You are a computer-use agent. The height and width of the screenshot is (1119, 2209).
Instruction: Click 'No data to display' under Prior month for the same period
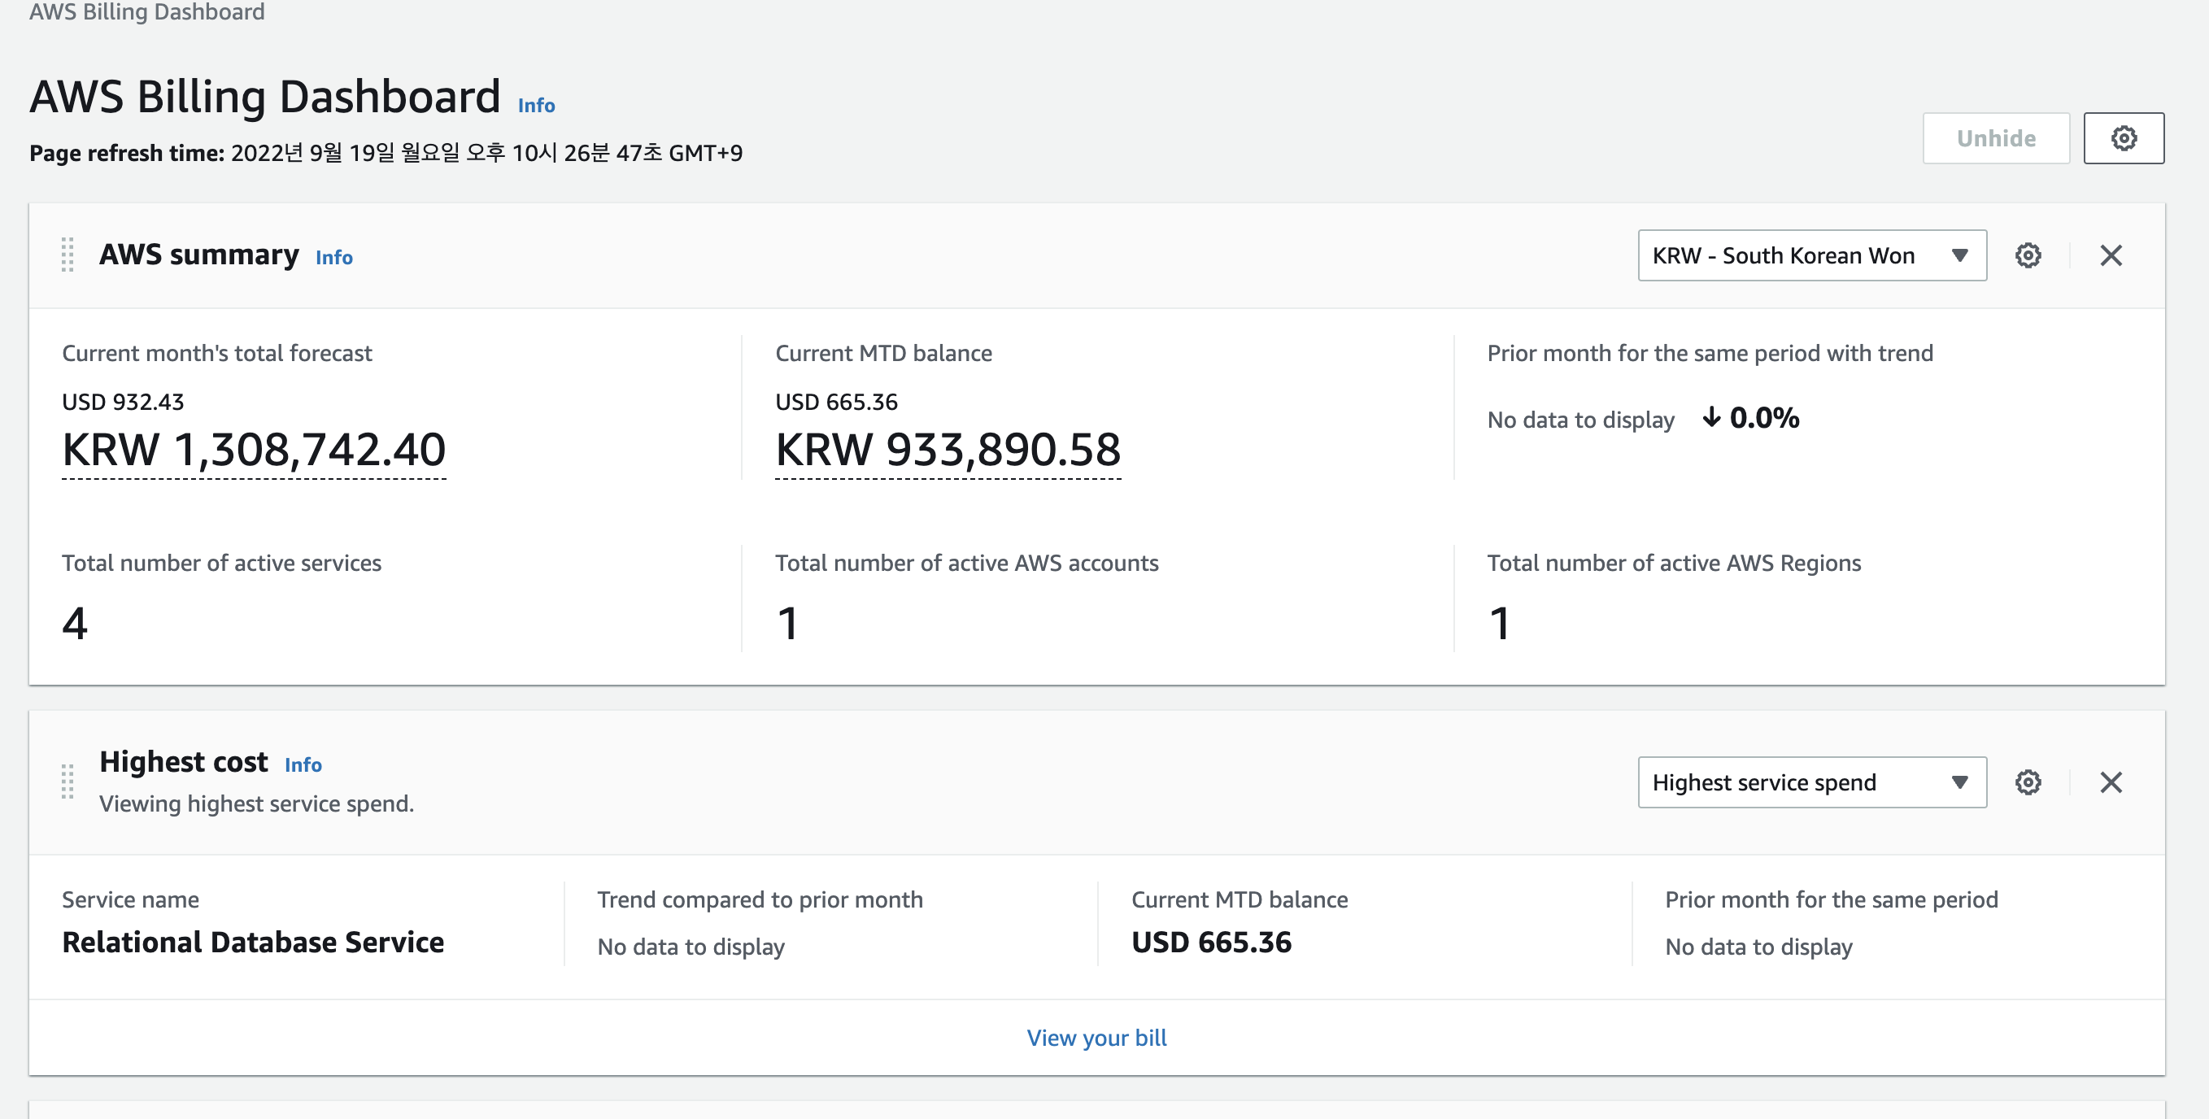coord(1758,947)
